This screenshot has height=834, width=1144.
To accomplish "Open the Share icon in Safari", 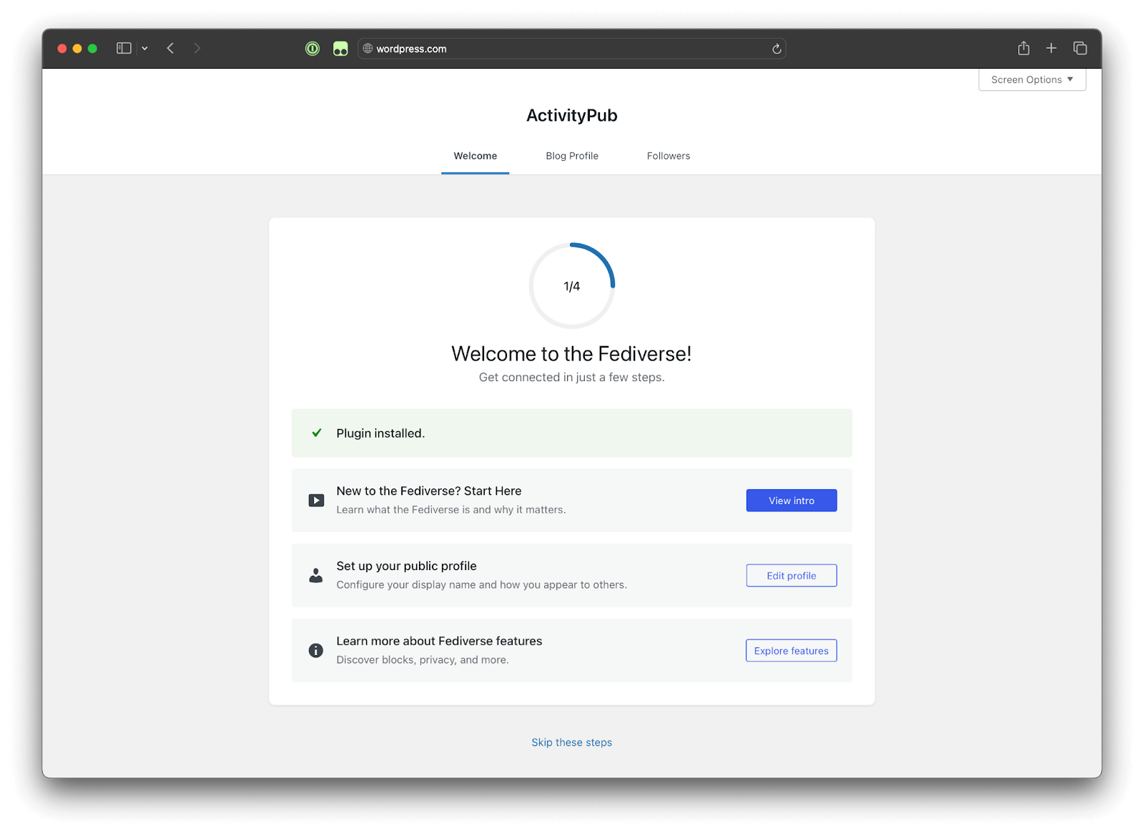I will point(1024,48).
